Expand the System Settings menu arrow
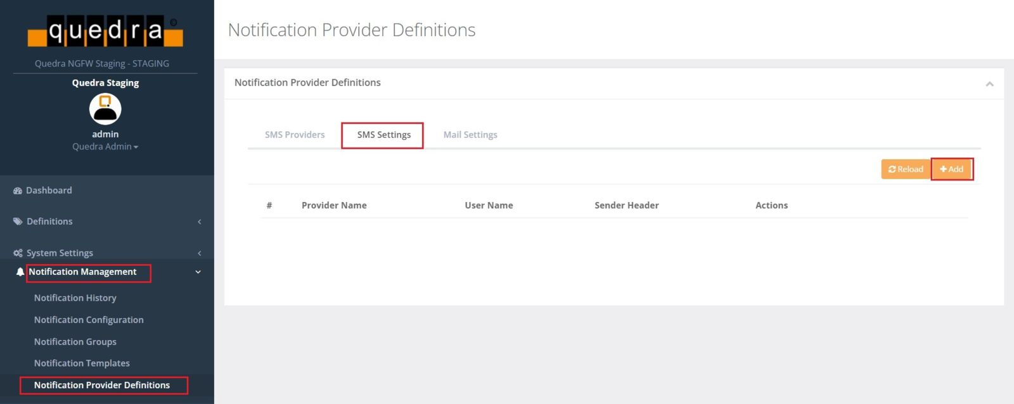1014x404 pixels. coord(199,253)
